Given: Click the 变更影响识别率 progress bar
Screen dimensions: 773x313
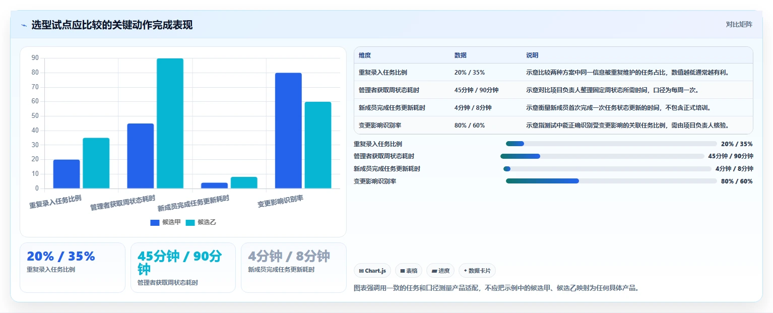Looking at the screenshot, I should 611,181.
